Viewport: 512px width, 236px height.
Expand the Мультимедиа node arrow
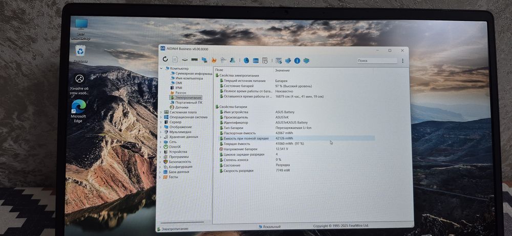tap(160, 132)
